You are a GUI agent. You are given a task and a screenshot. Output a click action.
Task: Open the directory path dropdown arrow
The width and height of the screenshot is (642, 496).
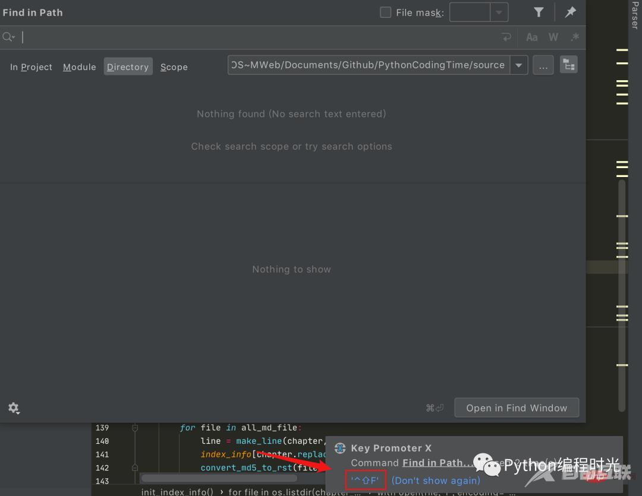(x=519, y=65)
